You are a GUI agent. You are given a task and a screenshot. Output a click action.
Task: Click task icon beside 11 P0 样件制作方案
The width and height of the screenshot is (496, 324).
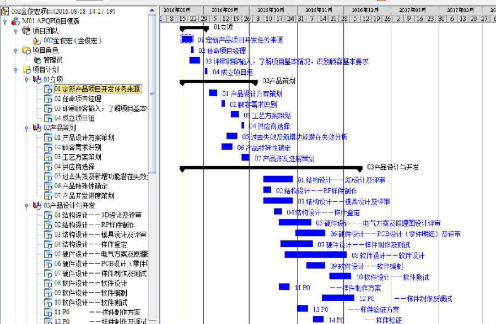point(48,312)
